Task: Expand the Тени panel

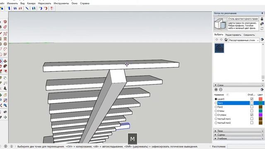Action: (x=238, y=131)
